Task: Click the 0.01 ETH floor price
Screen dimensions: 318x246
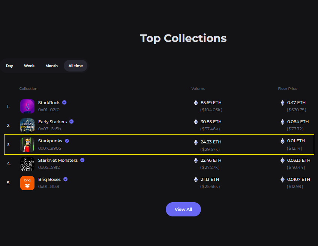Action: (x=296, y=141)
